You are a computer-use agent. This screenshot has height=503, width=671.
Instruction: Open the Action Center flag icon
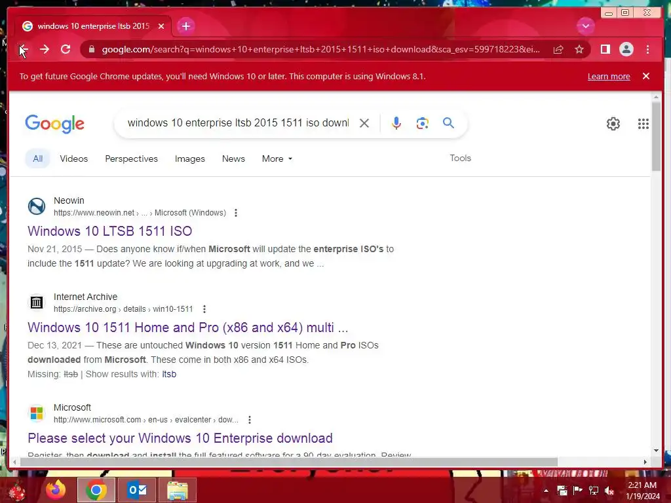[x=578, y=491]
